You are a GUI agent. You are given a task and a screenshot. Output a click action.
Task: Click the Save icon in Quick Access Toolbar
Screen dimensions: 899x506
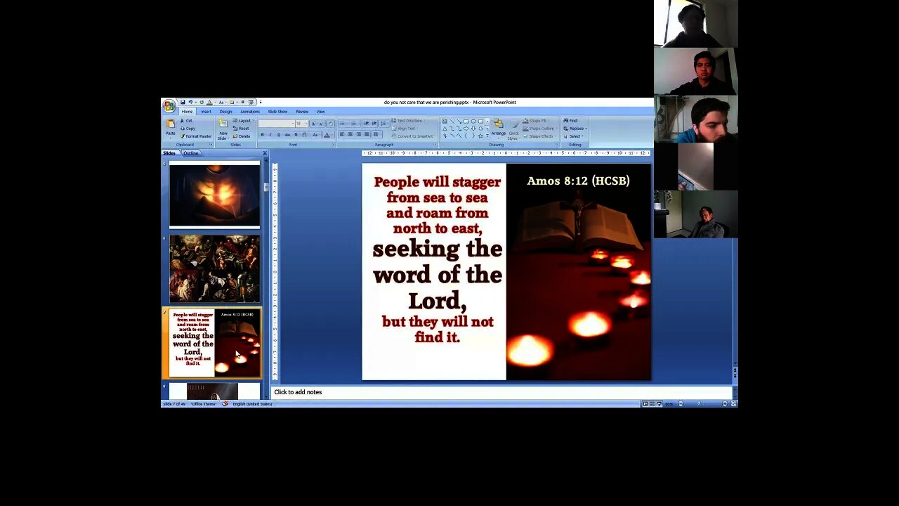tap(183, 102)
